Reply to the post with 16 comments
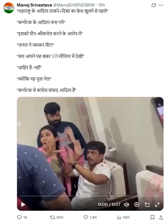Image resolution: width=168 pixels, height=224 pixels. tap(22, 217)
